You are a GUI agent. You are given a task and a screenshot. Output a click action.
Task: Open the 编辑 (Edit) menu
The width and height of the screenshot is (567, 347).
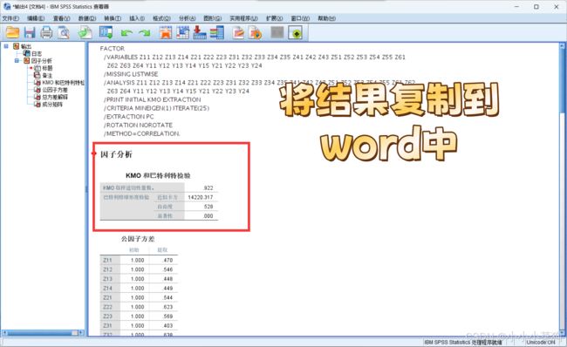(36, 18)
